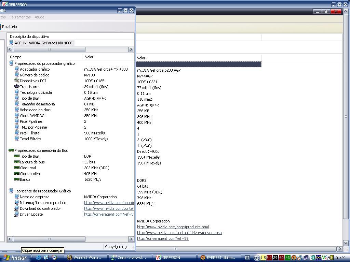The height and width of the screenshot is (262, 350).
Task: Select the highlighted dark row in right window
Action: coord(199,64)
